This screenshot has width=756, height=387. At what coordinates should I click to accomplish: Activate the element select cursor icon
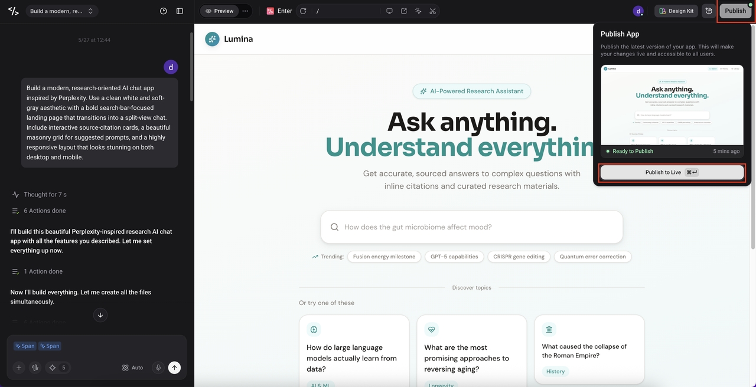[x=418, y=11]
